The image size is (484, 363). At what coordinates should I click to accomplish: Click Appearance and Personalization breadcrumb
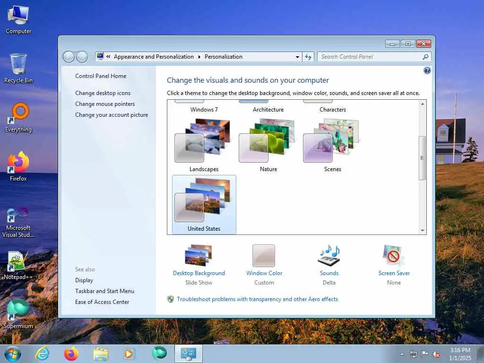pyautogui.click(x=154, y=57)
